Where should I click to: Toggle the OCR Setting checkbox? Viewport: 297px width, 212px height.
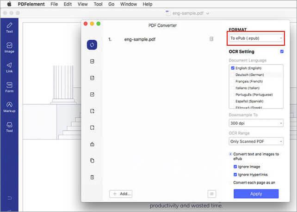[x=282, y=51]
